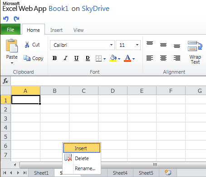
Task: Jump to last sheet tab
Action: point(25,173)
